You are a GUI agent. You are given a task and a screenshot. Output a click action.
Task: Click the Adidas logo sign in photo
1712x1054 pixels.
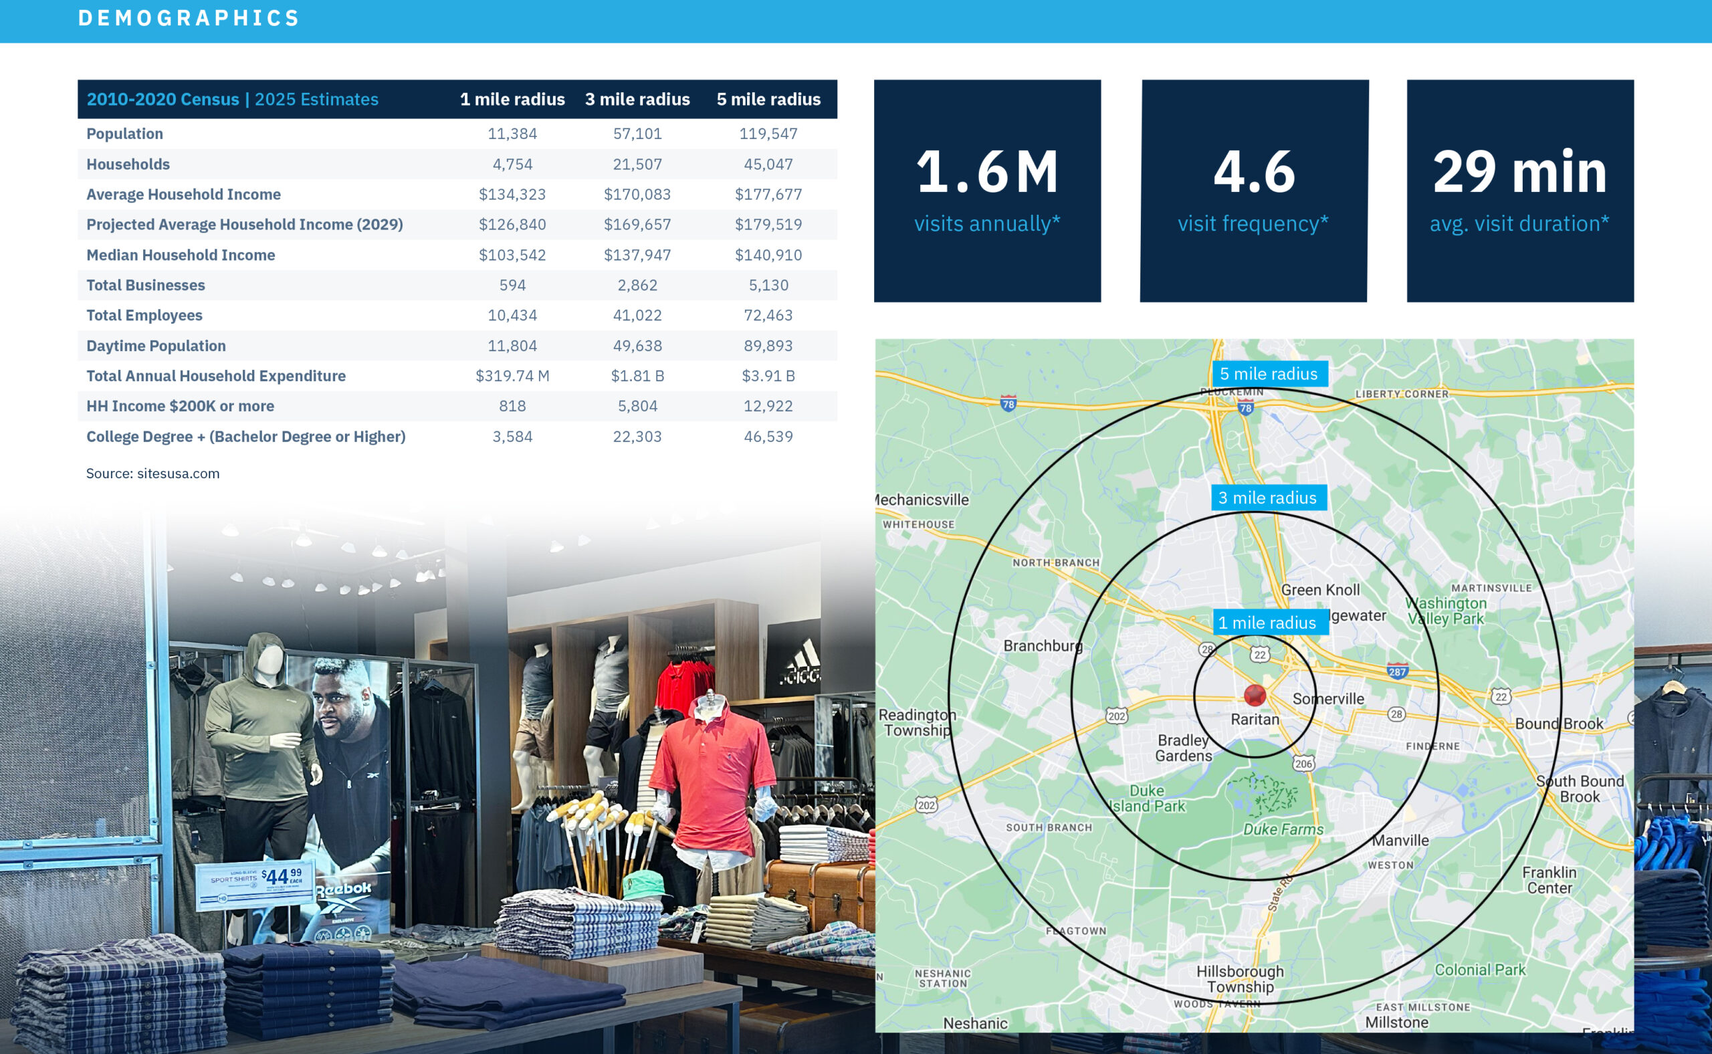(x=800, y=663)
